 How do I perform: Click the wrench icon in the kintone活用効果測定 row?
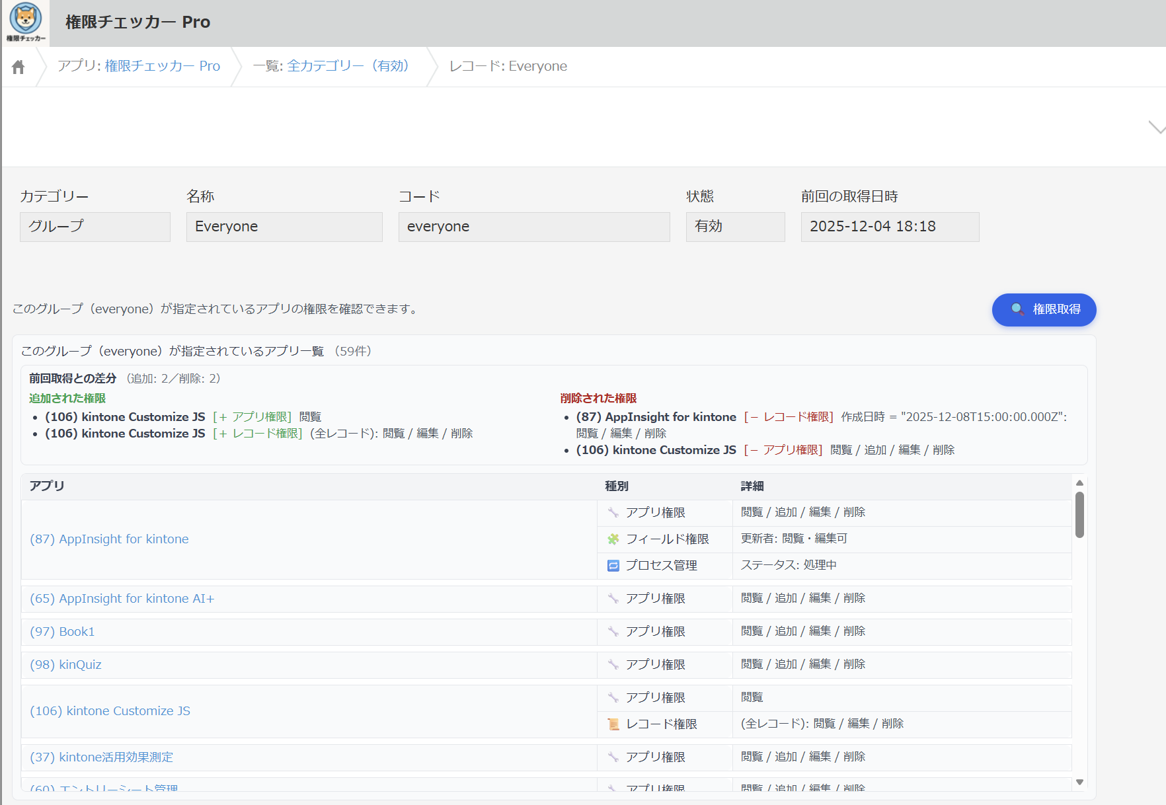tap(613, 757)
